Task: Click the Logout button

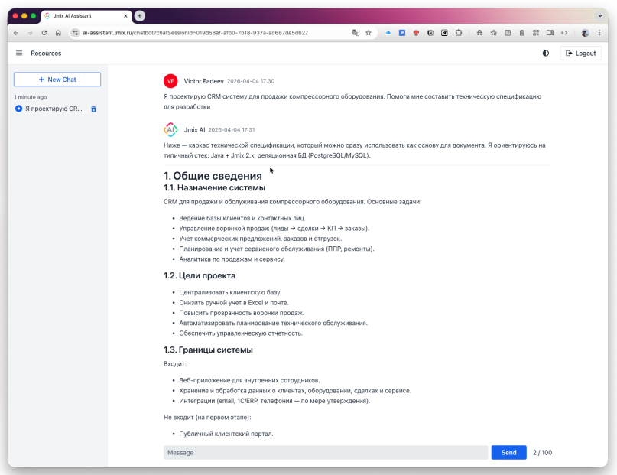Action: [580, 53]
